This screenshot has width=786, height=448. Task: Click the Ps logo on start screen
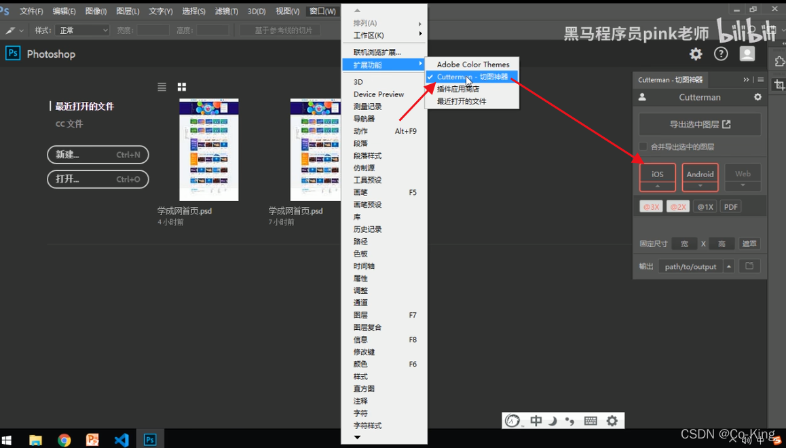[13, 53]
